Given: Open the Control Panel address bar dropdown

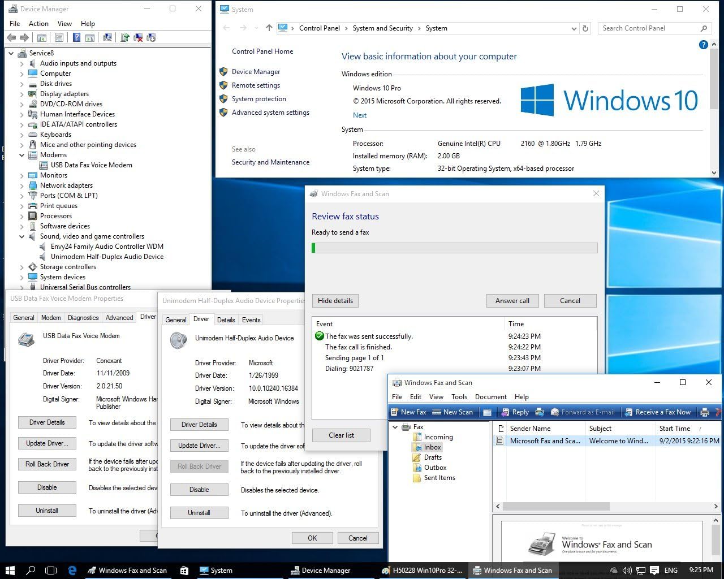Looking at the screenshot, I should [574, 28].
